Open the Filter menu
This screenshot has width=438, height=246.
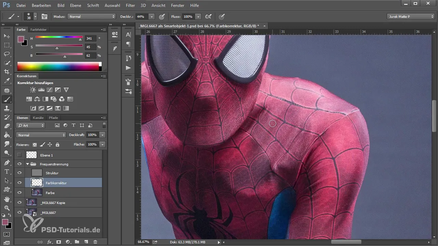click(x=130, y=5)
